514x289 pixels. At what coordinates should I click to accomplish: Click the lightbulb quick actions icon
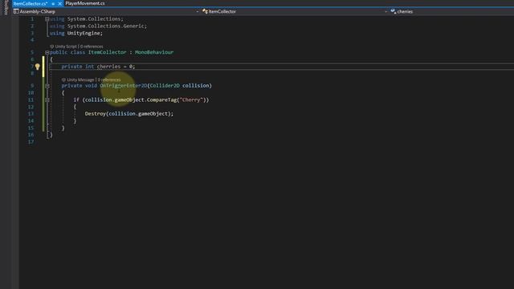click(38, 67)
